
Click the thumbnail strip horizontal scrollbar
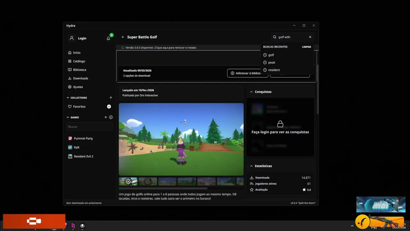(163, 188)
